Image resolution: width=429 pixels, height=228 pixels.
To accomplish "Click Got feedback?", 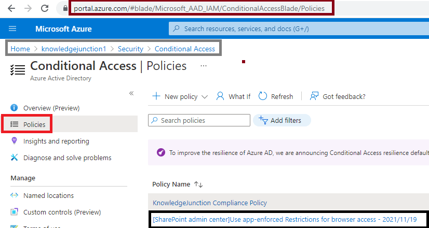I will click(338, 96).
